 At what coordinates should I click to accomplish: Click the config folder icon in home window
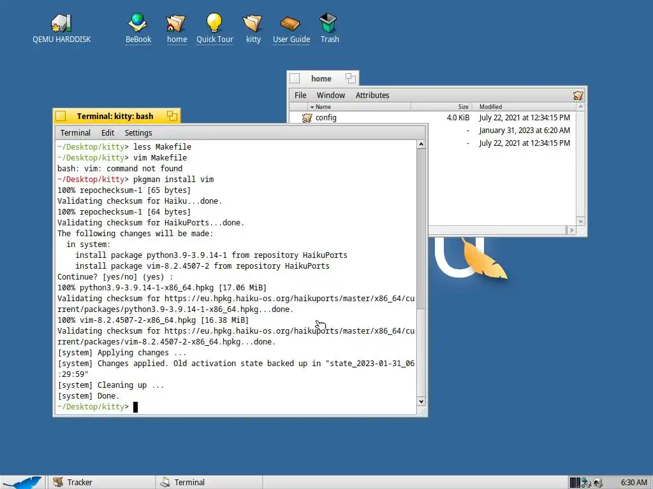(x=307, y=118)
